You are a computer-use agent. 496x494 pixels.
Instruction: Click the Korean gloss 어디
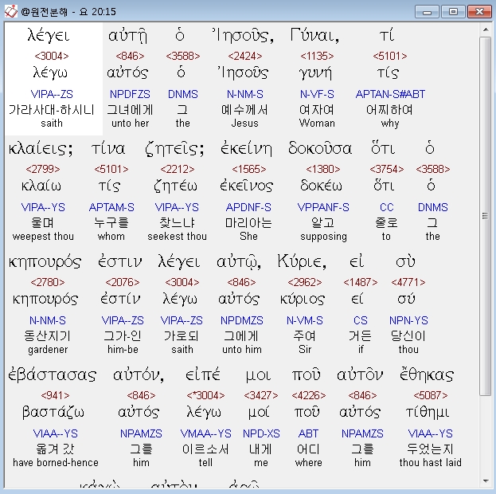click(308, 449)
